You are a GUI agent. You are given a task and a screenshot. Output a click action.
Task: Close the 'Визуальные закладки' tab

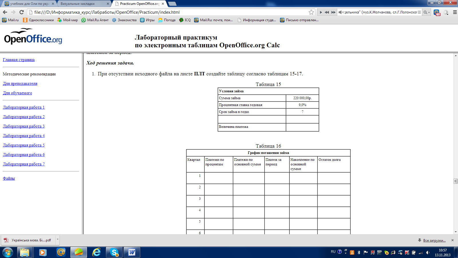(x=108, y=4)
